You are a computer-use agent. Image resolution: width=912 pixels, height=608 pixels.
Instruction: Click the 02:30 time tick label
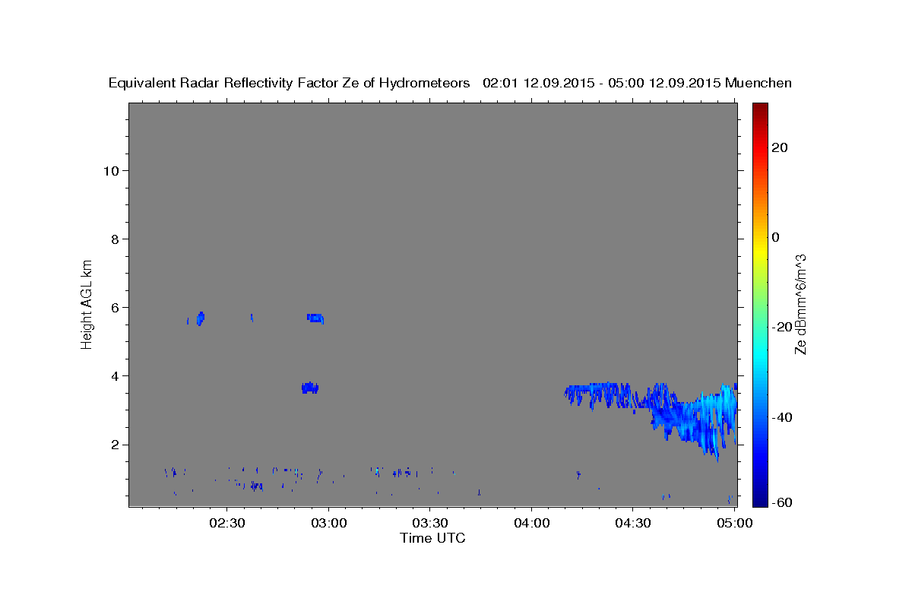(227, 523)
